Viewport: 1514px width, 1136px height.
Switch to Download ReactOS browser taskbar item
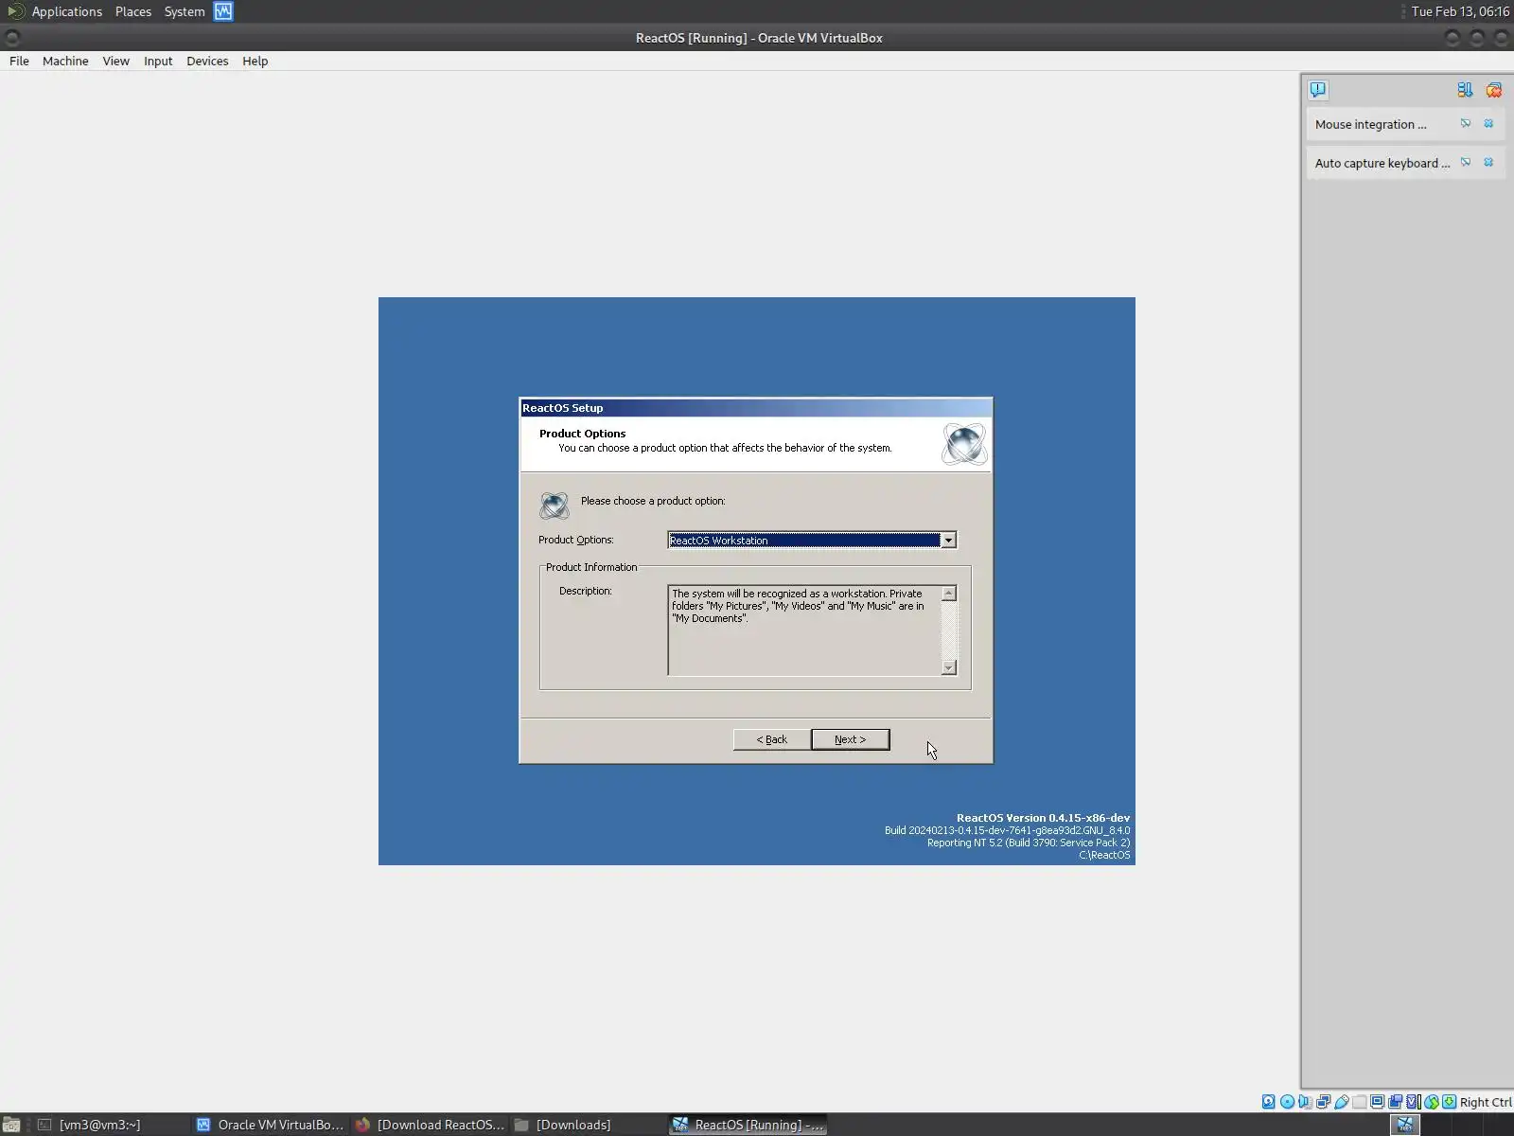click(430, 1125)
